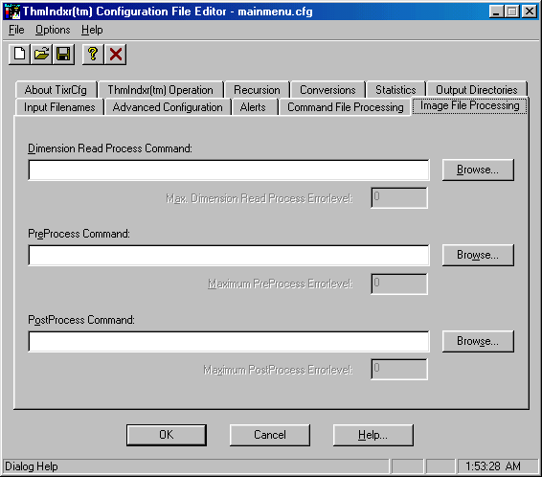
Task: Select the Advanced Configuration tab
Action: (168, 107)
